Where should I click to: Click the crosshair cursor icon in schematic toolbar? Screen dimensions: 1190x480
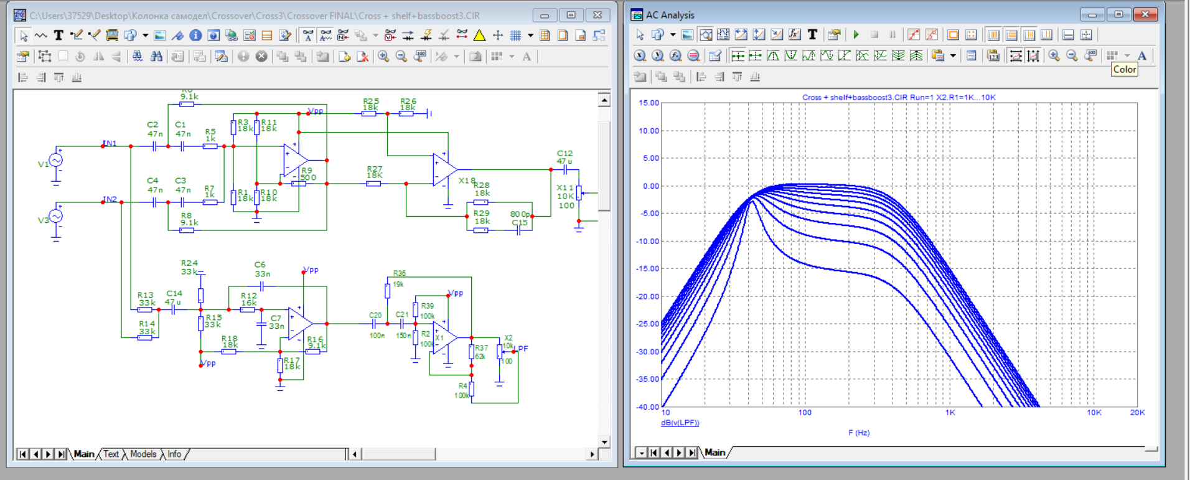[x=498, y=35]
